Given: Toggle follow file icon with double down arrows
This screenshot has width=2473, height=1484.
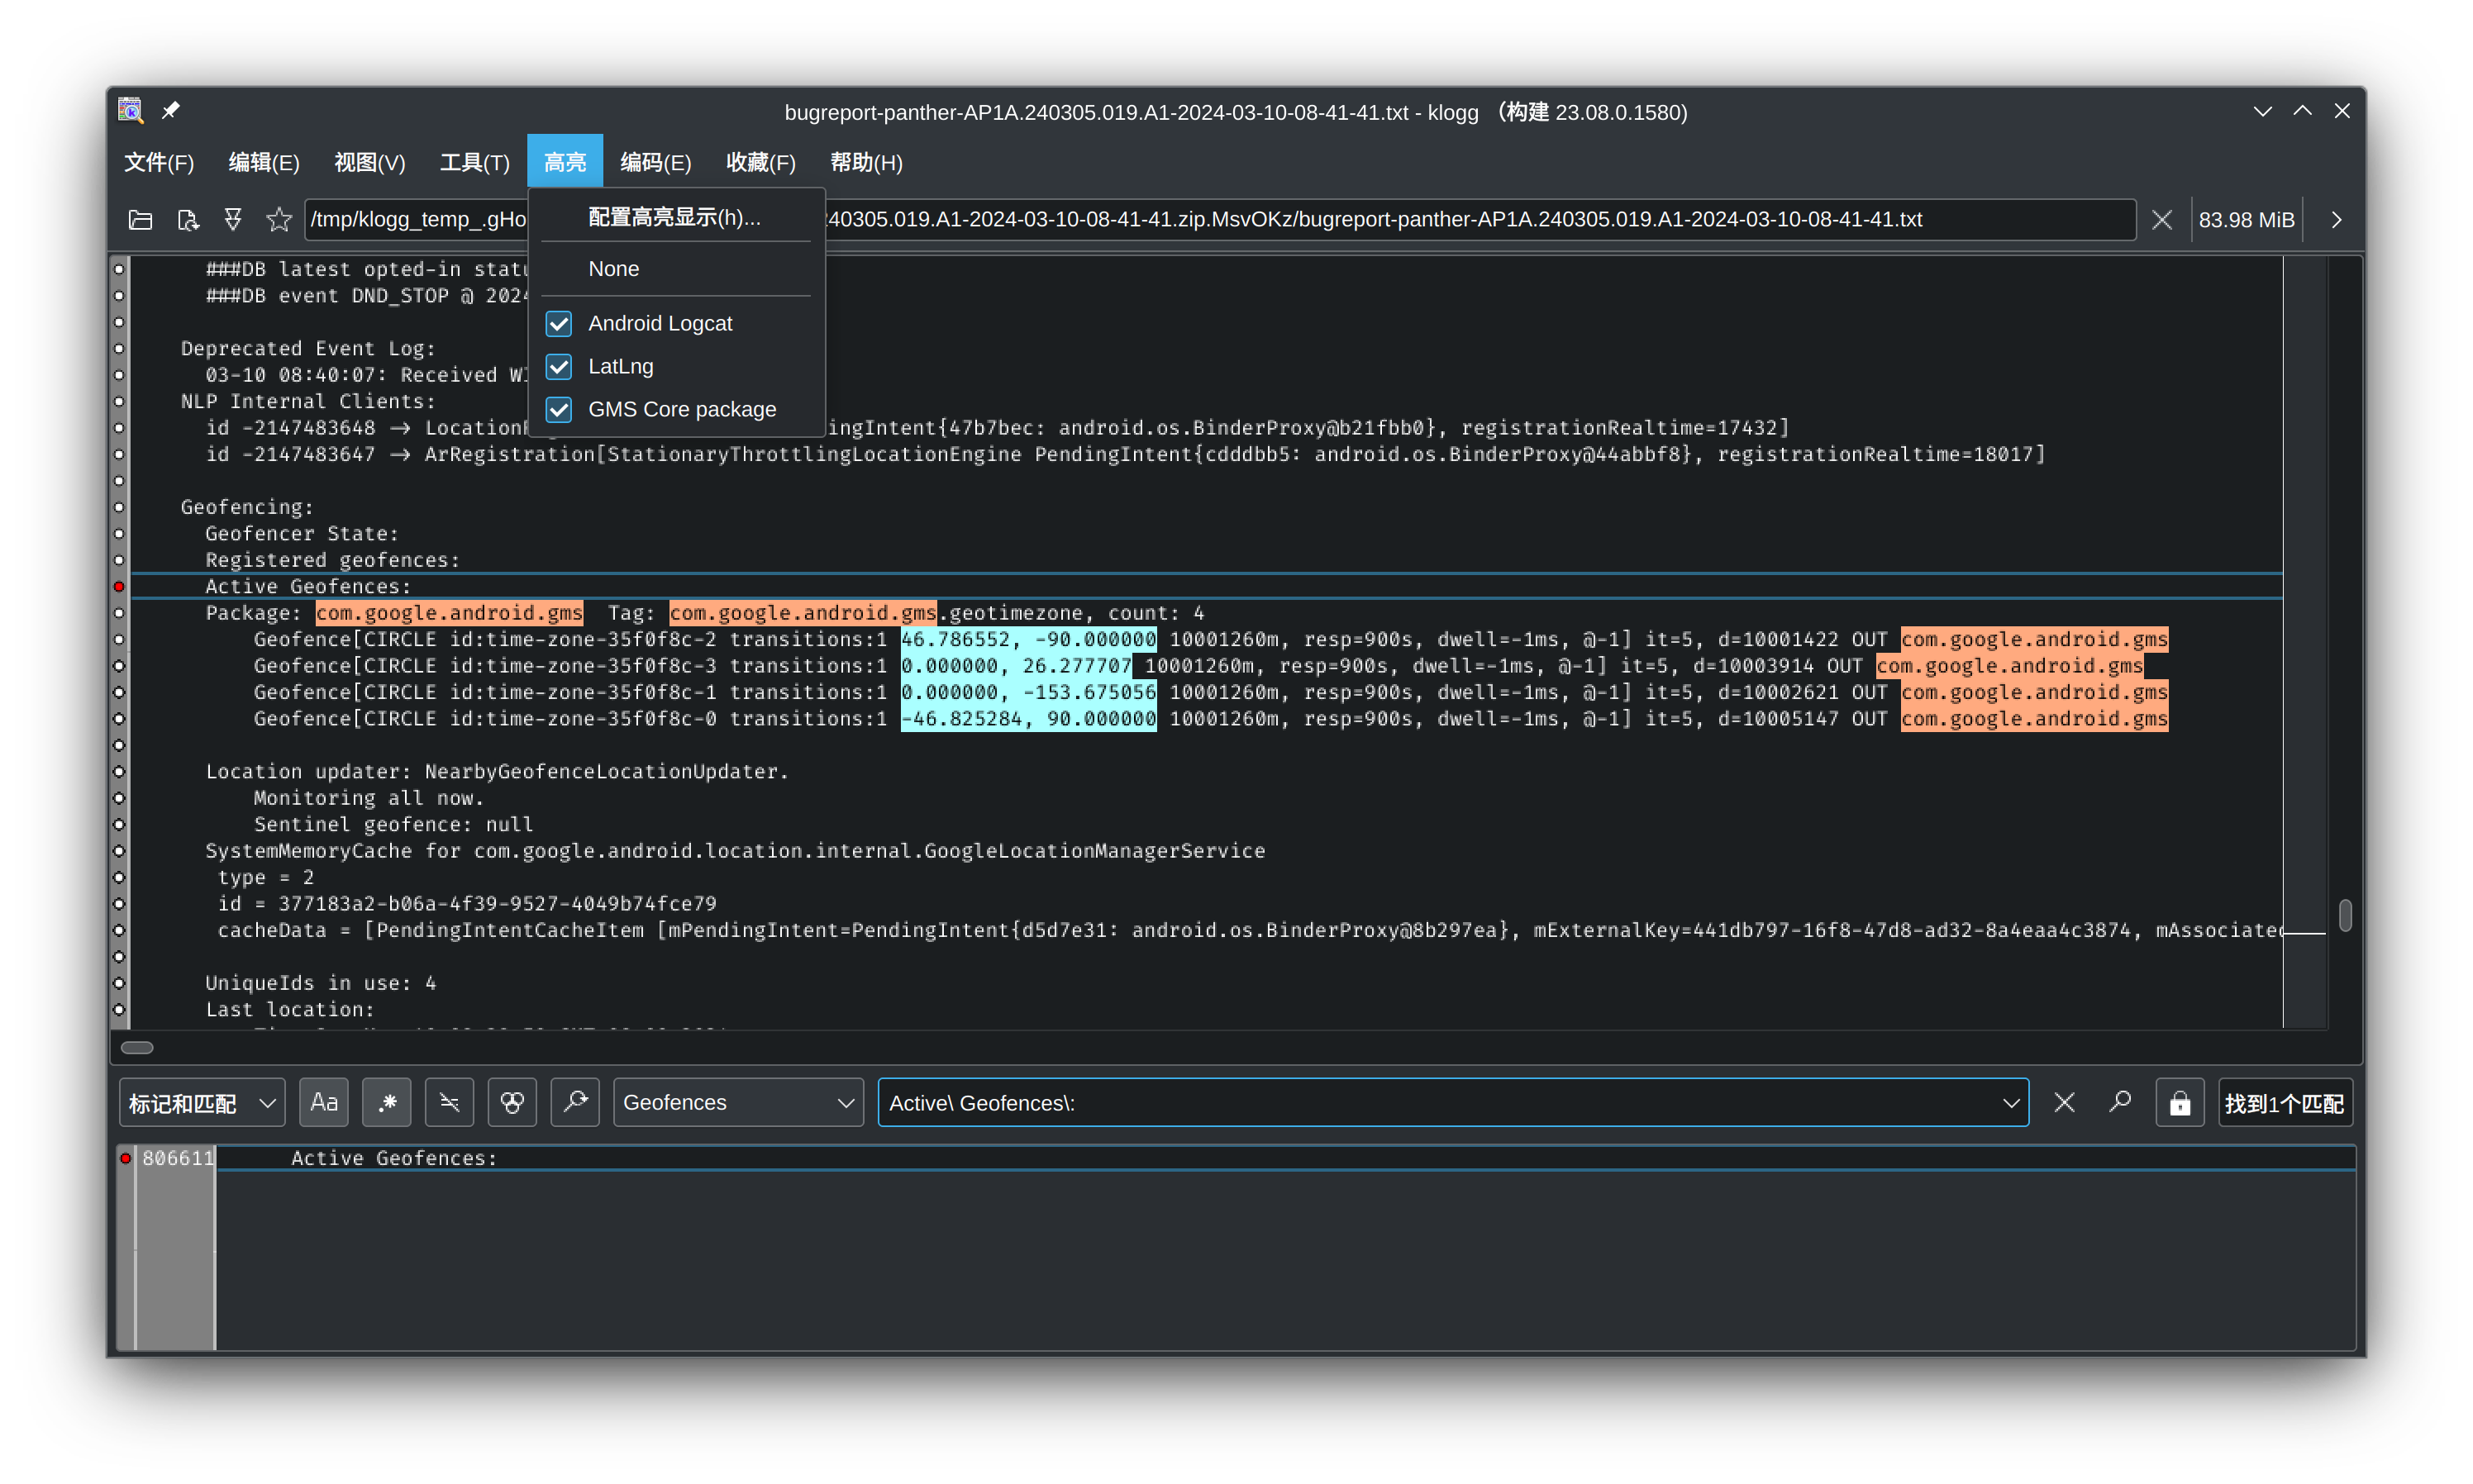Looking at the screenshot, I should click(233, 220).
